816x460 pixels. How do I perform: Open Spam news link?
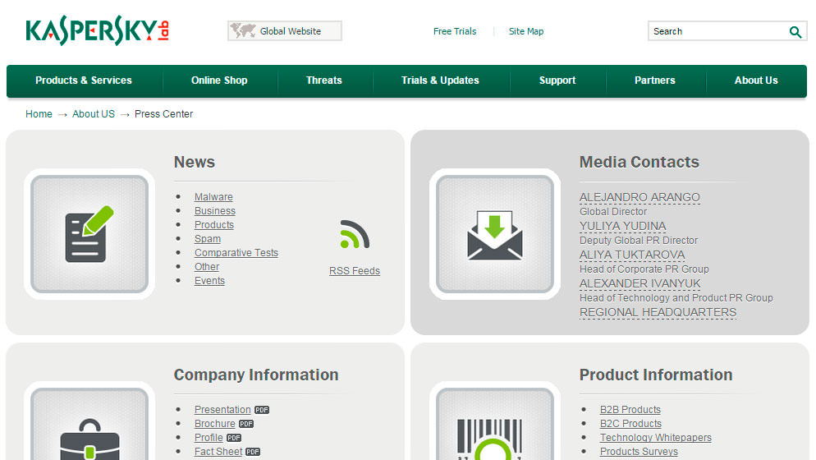[x=208, y=239]
